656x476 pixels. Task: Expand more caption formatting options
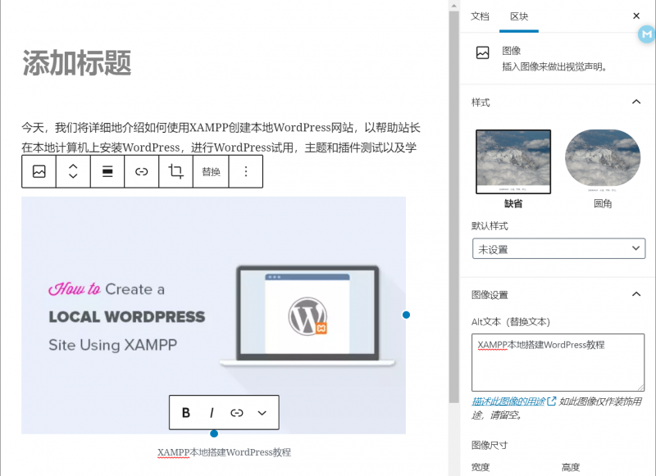pos(262,413)
